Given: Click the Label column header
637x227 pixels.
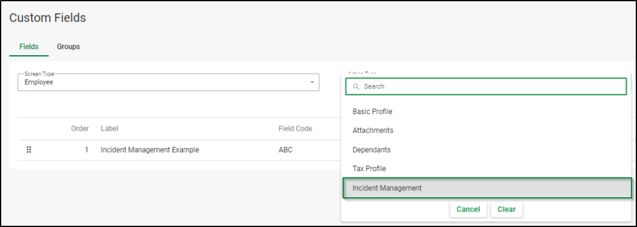Looking at the screenshot, I should click(x=109, y=128).
